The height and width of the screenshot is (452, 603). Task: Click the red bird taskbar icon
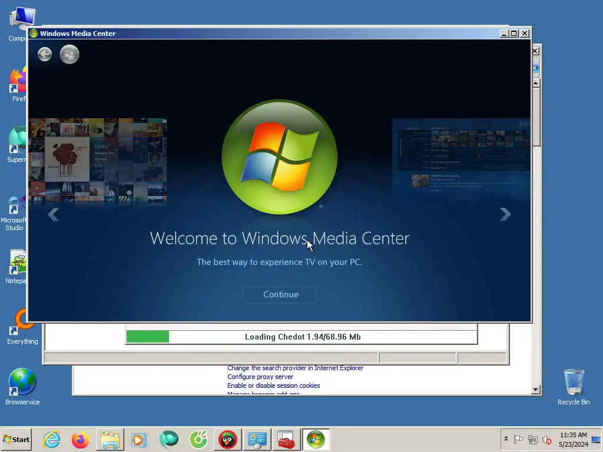coord(228,439)
